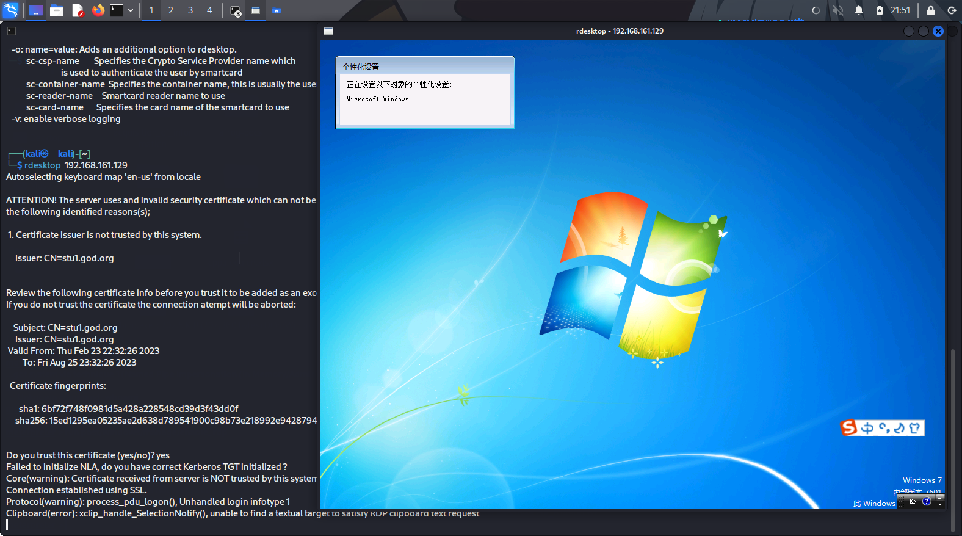962x536 pixels.
Task: Click the 'Certificate fingerprints:' line
Action: pyautogui.click(x=58, y=386)
